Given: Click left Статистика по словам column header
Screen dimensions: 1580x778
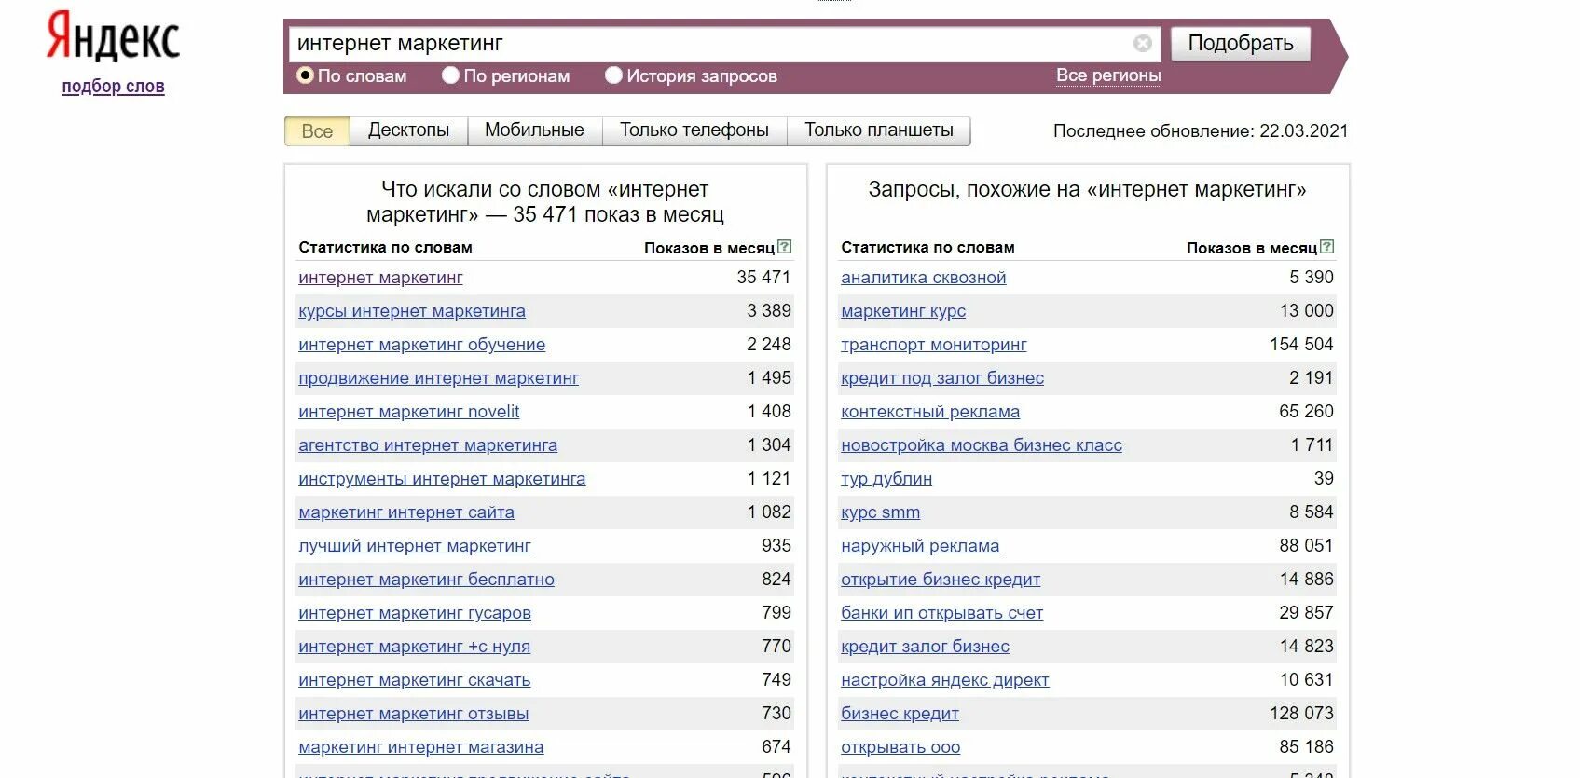Looking at the screenshot, I should tap(385, 247).
